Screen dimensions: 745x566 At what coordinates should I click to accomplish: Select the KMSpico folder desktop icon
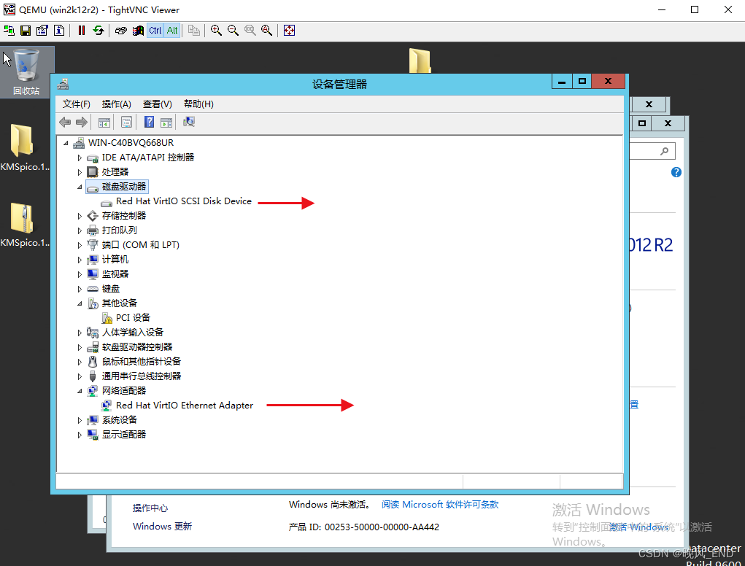[x=24, y=148]
